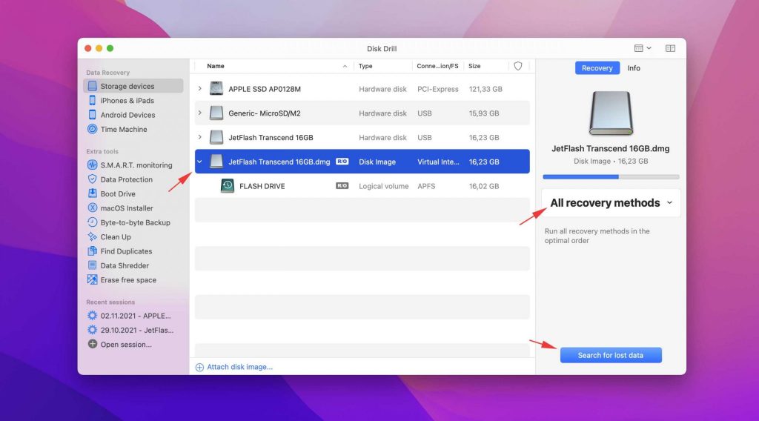The image size is (759, 421).
Task: Open Time Machine recovery
Action: pyautogui.click(x=124, y=129)
